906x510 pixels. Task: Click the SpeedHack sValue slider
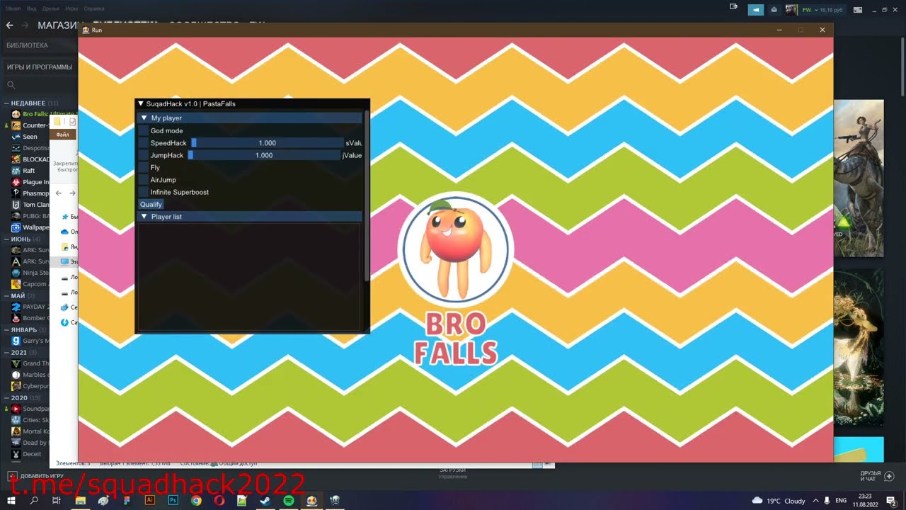[267, 143]
